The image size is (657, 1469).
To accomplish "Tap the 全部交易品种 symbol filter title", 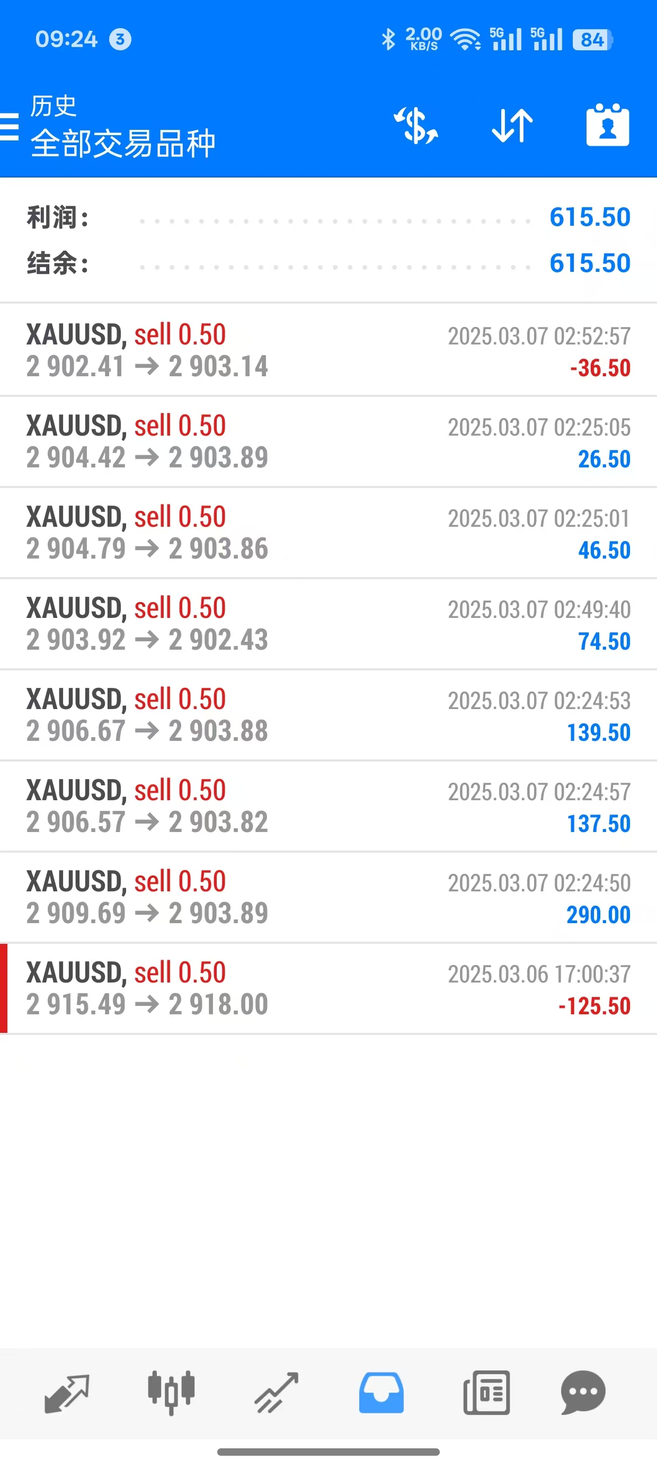I will 122,143.
